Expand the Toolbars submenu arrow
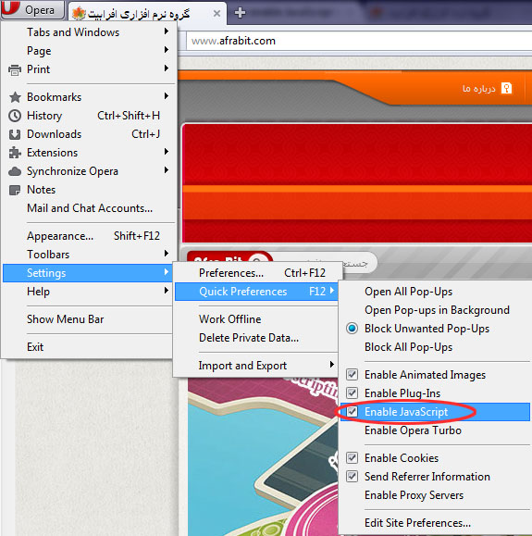The image size is (532, 536). tap(167, 254)
